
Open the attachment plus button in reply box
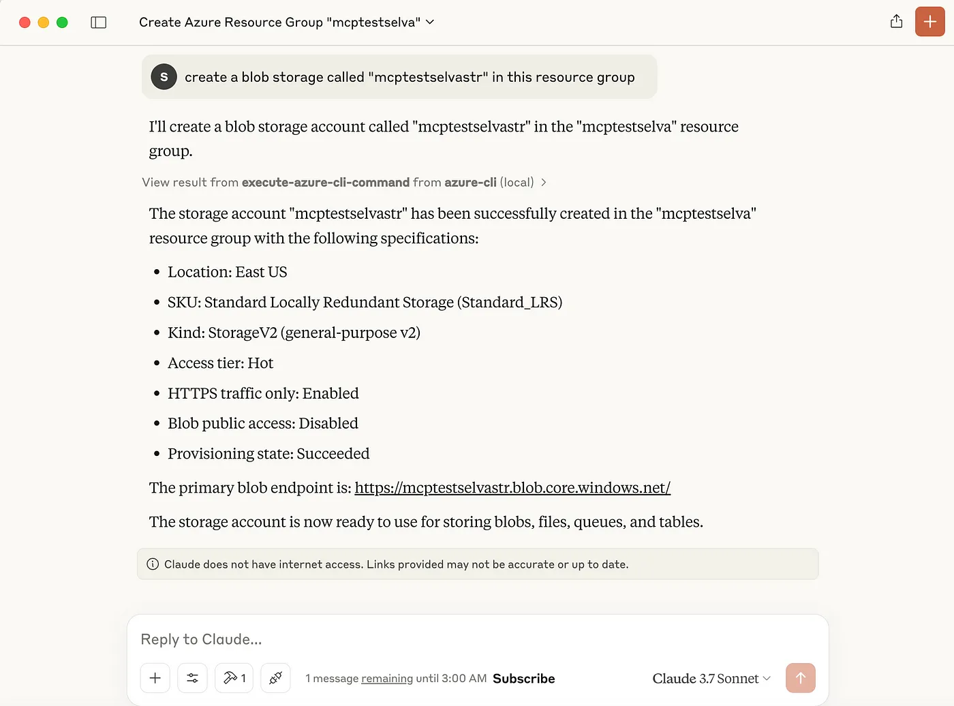click(155, 678)
